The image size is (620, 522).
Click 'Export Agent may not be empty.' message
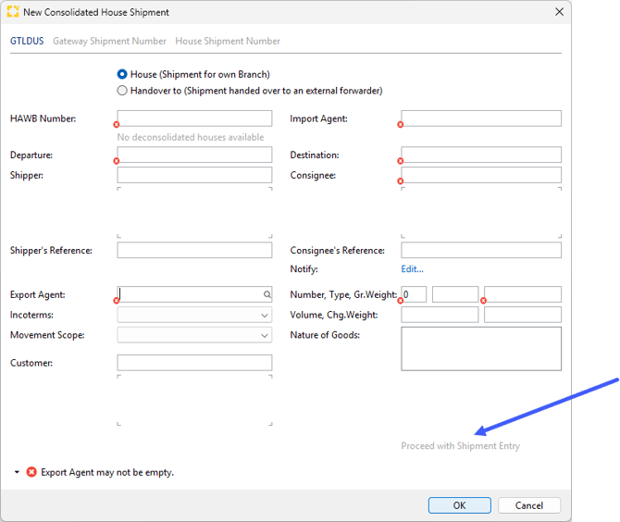[x=107, y=473]
